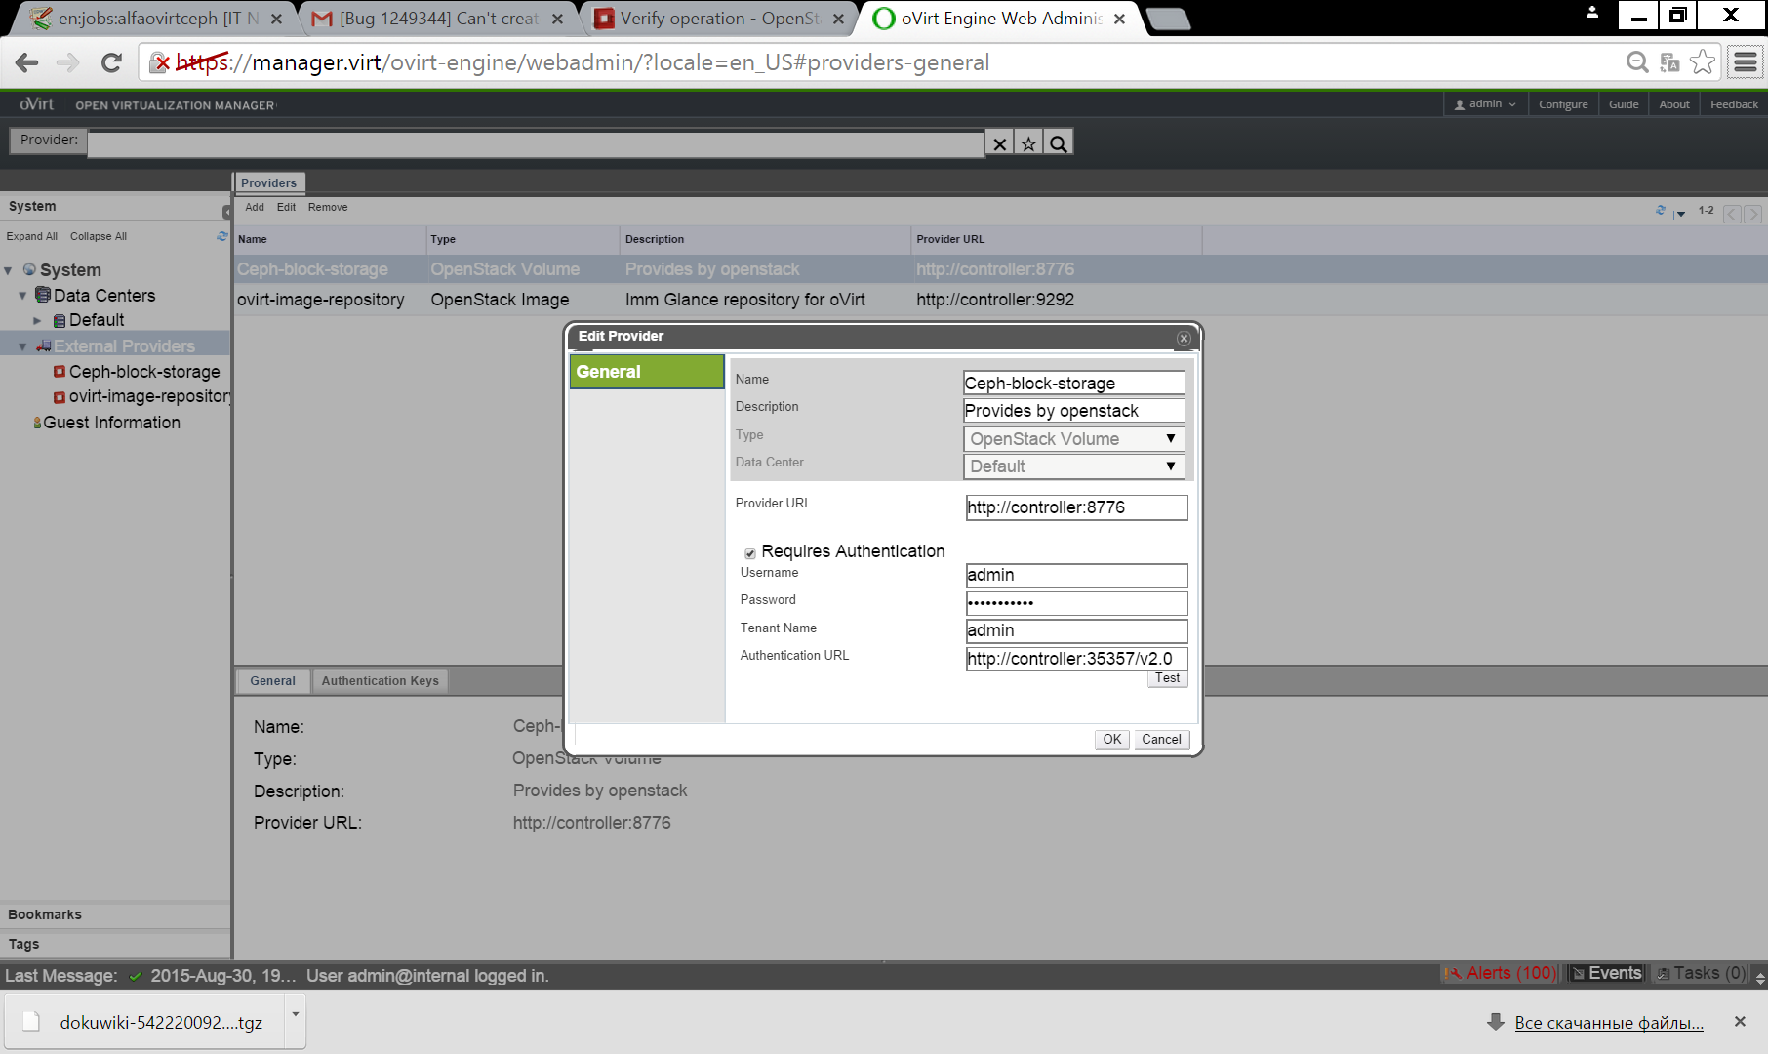Run search with magnifier icon

coord(1059,143)
